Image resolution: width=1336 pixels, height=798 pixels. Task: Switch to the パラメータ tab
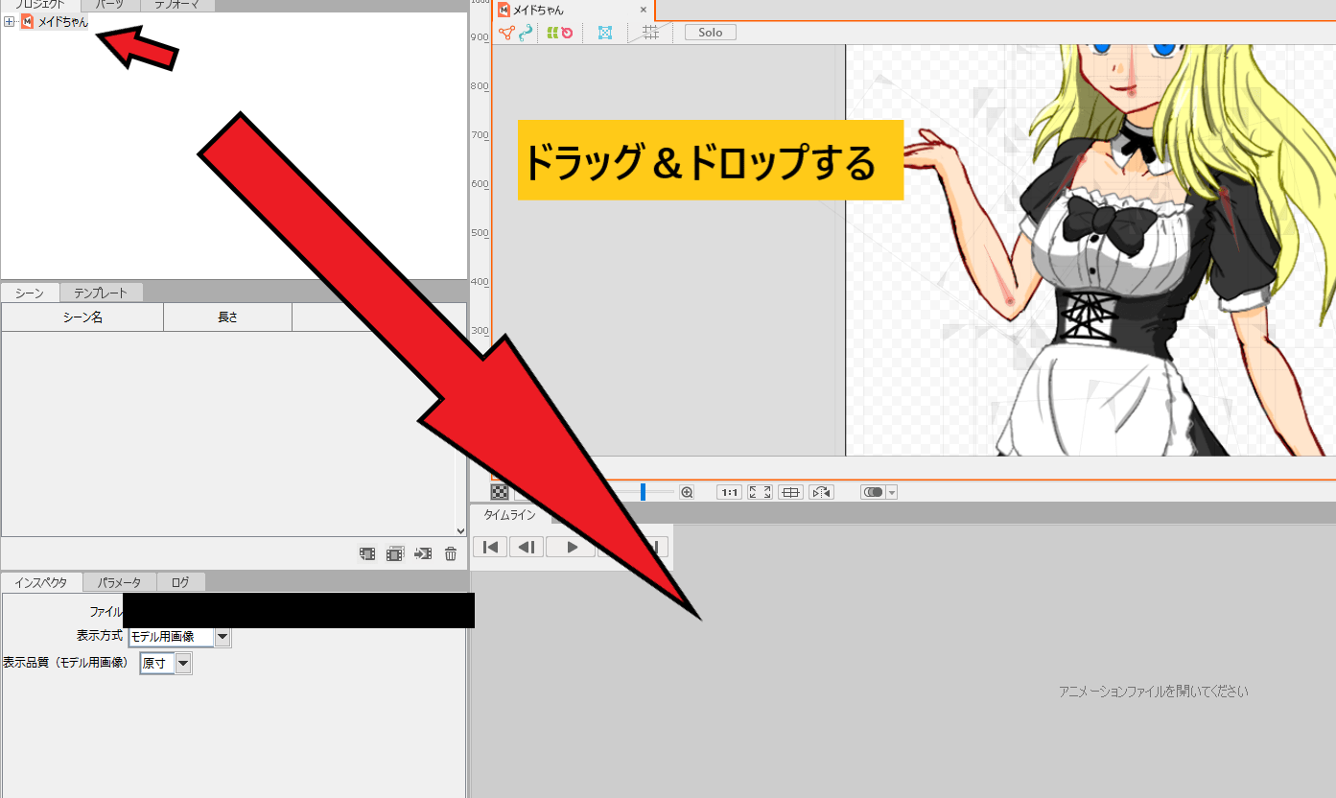click(119, 581)
